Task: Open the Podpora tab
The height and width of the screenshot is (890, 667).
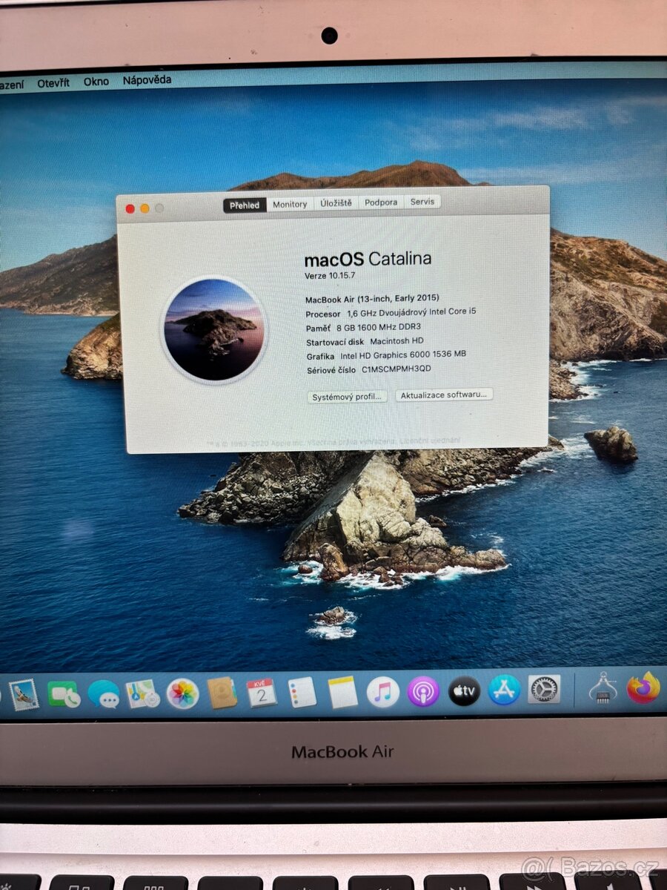Action: click(381, 202)
